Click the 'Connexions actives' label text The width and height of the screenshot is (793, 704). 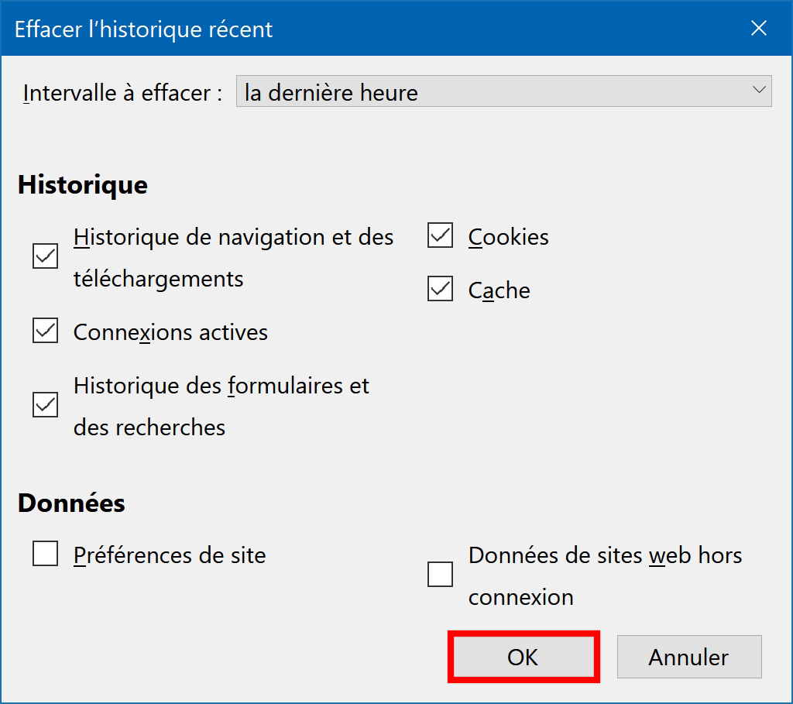170,332
